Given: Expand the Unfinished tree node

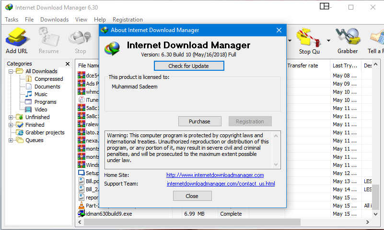Looking at the screenshot, I should tap(11, 118).
